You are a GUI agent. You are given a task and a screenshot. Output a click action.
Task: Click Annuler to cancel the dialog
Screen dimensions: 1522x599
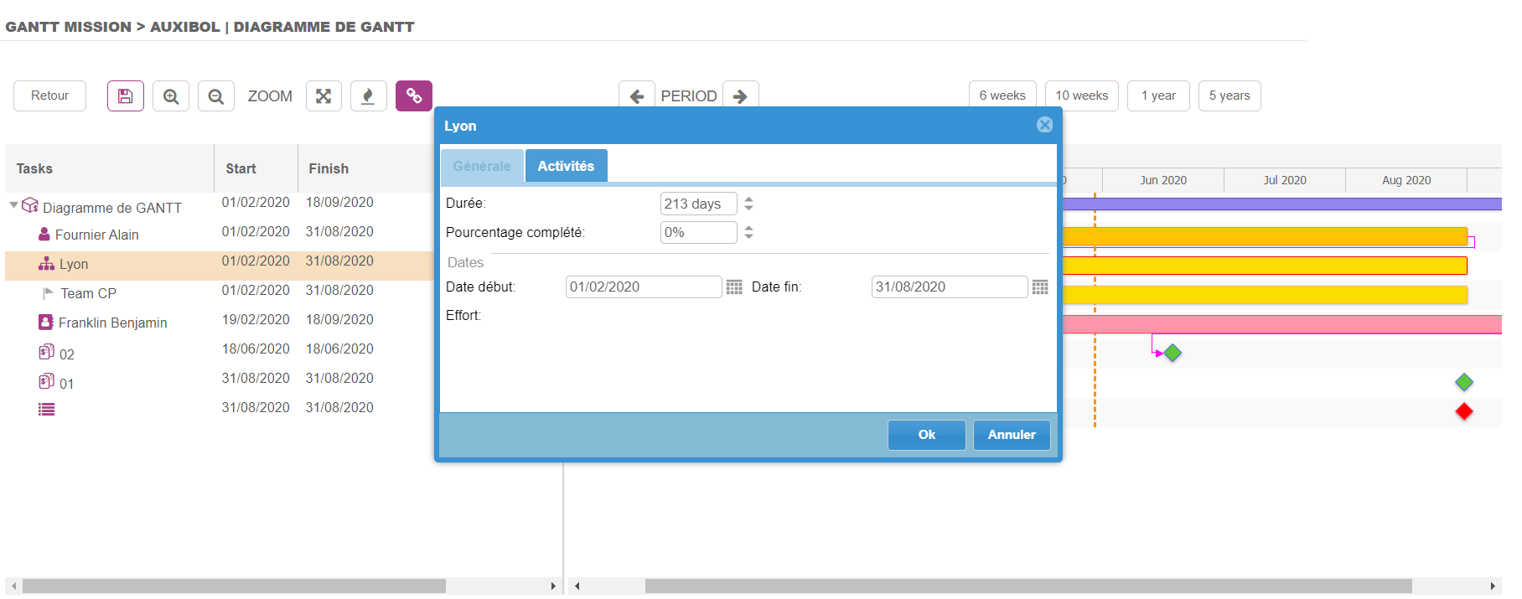pos(1011,435)
